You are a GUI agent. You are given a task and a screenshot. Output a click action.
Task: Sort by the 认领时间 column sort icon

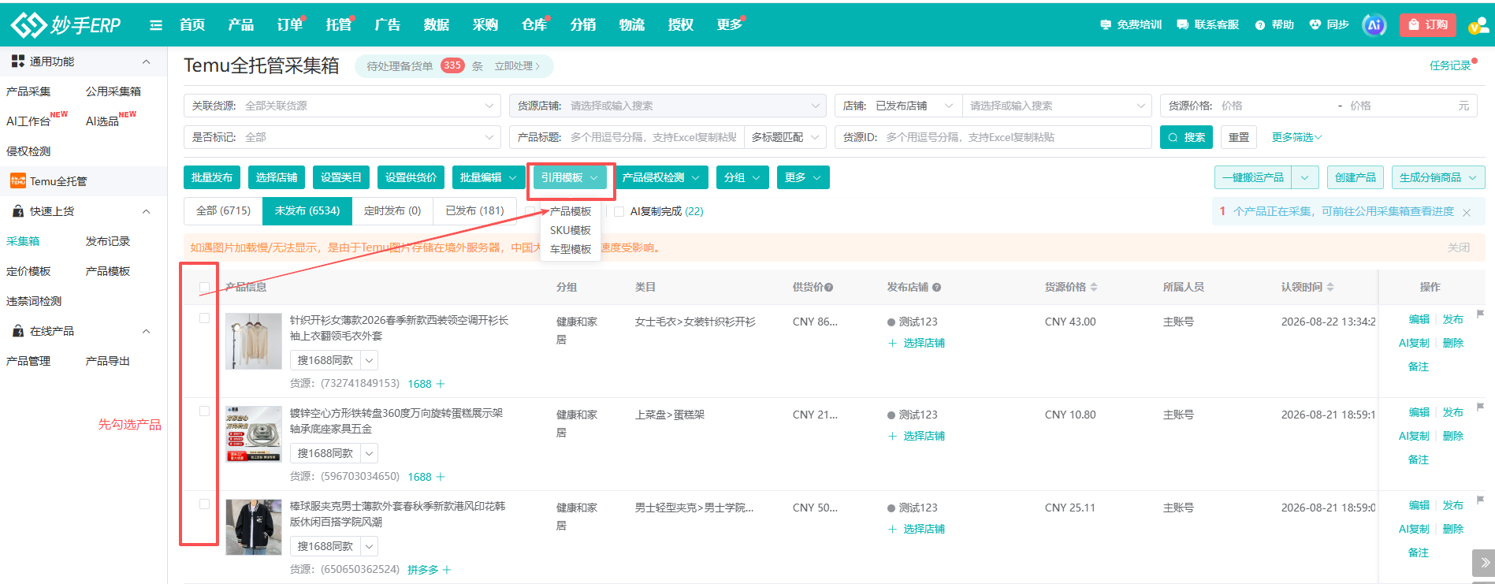tap(1330, 288)
